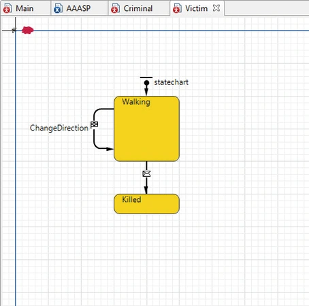Switch to the Main tab
Image resolution: width=309 pixels, height=306 pixels.
[x=25, y=8]
